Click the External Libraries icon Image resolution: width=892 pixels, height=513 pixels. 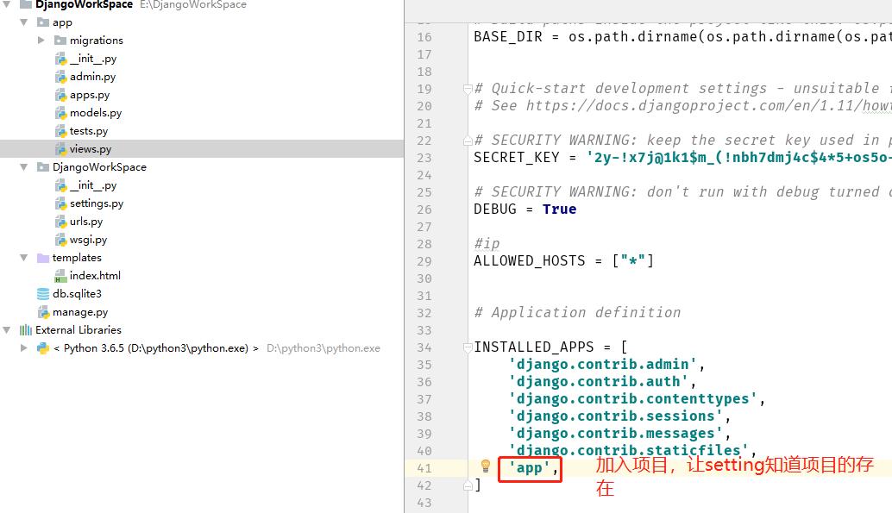[x=26, y=330]
